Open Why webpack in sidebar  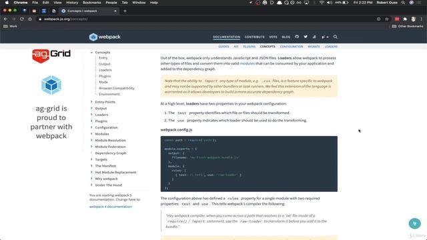(x=106, y=179)
